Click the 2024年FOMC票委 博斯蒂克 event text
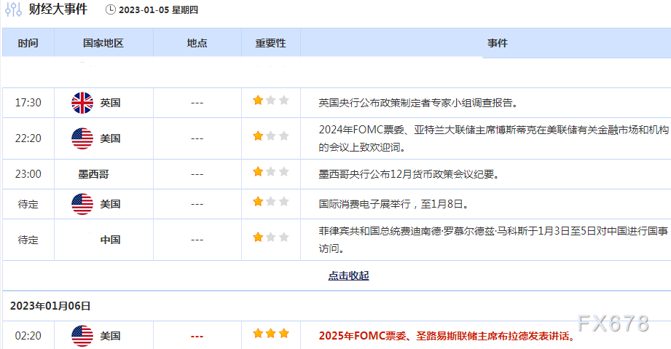The image size is (671, 349). [493, 138]
